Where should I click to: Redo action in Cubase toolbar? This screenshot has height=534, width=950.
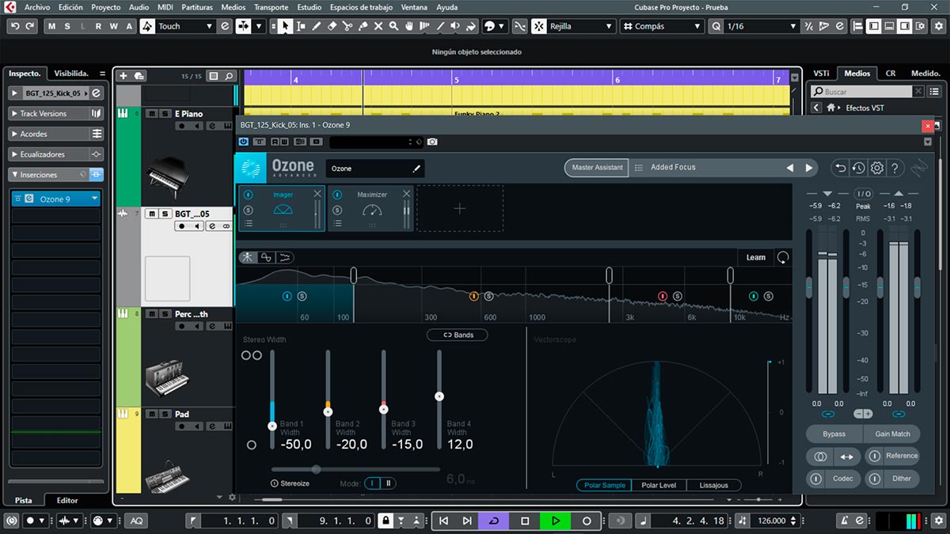coord(30,26)
